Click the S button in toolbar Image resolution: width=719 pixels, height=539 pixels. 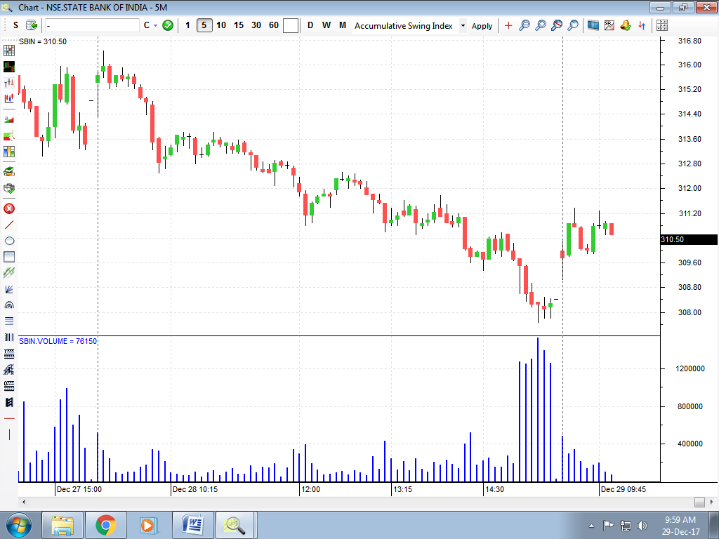(x=15, y=25)
